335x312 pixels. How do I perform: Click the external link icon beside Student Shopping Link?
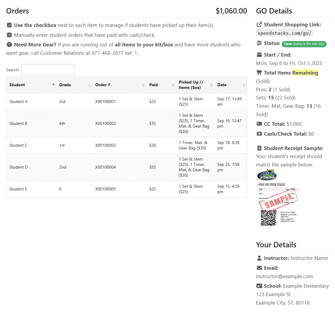259,25
